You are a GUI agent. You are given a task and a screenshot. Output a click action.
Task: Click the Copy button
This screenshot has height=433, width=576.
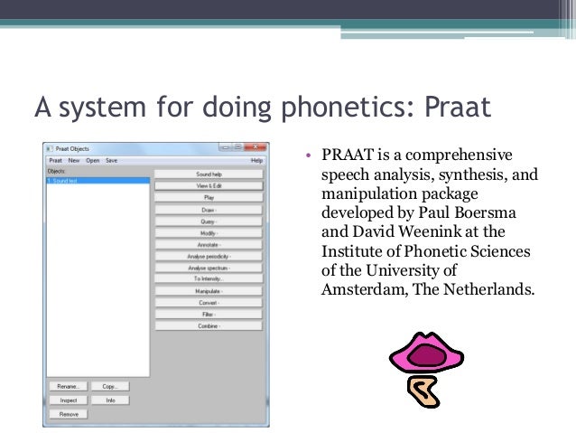pyautogui.click(x=110, y=386)
